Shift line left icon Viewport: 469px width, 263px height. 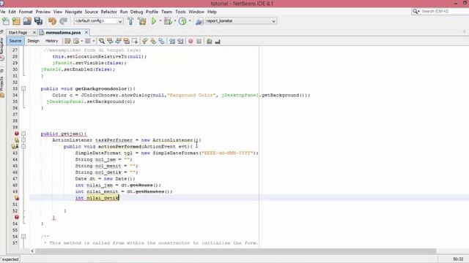click(172, 41)
